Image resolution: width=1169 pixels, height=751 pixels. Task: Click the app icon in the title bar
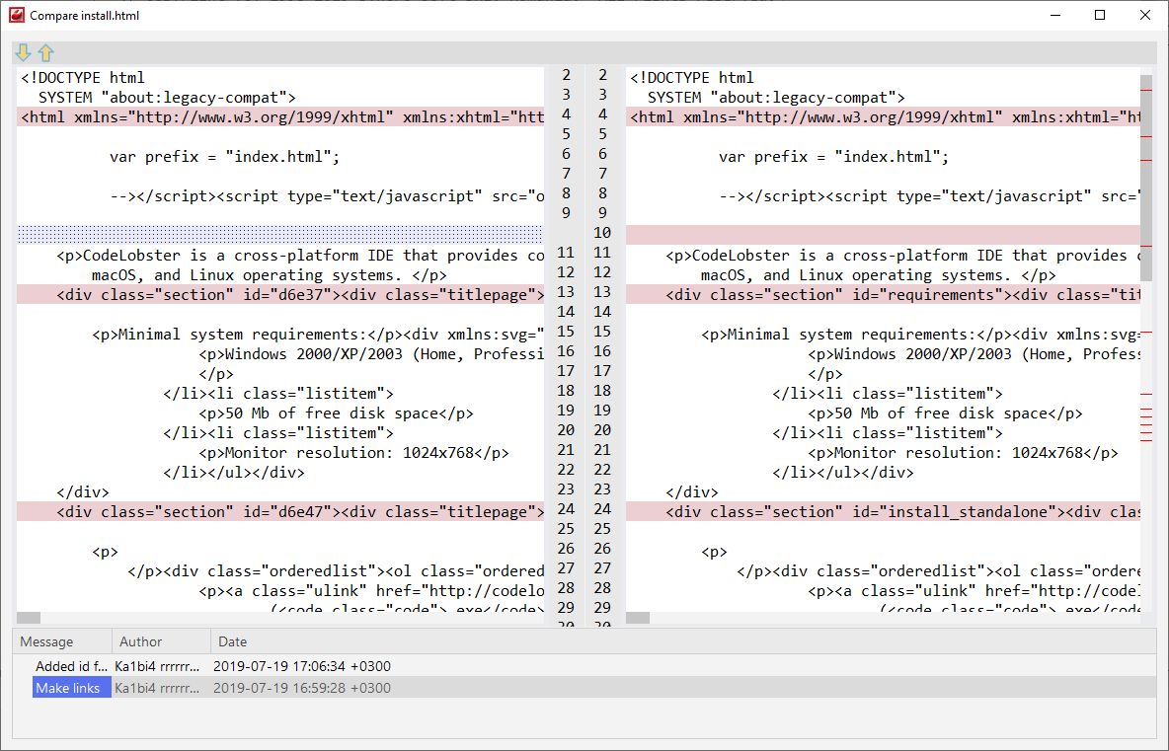pyautogui.click(x=17, y=15)
